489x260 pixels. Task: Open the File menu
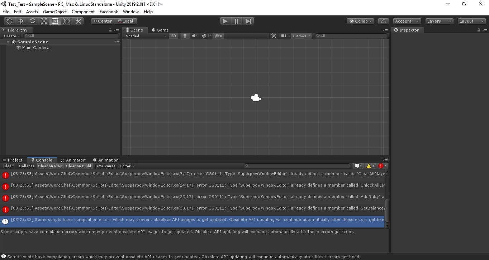[x=6, y=11]
